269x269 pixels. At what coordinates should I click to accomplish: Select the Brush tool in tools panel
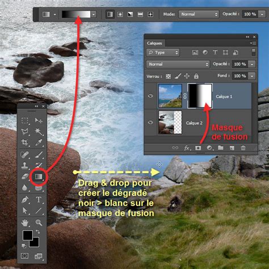(x=39, y=155)
